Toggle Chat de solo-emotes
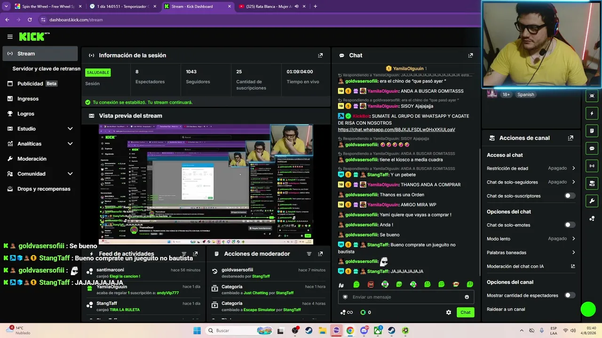The image size is (602, 338). pyautogui.click(x=570, y=225)
